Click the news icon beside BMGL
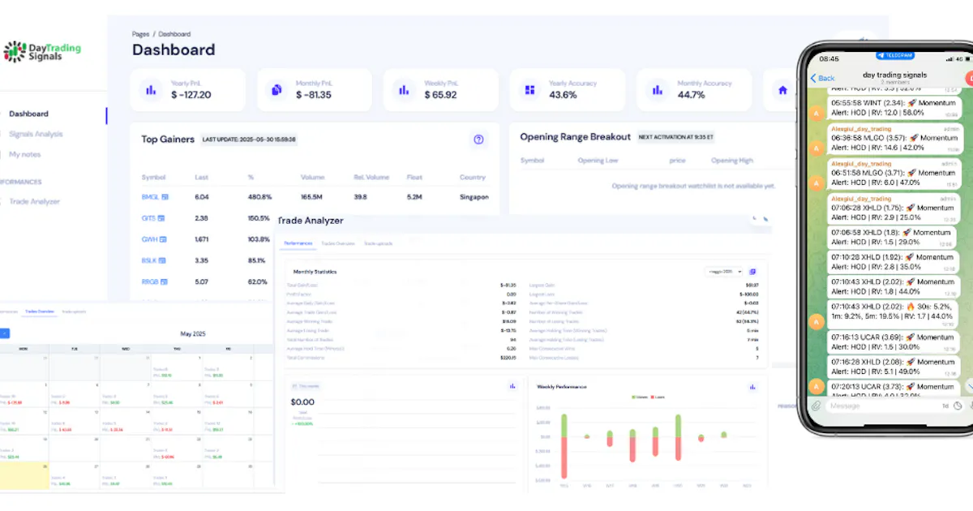 tap(165, 197)
